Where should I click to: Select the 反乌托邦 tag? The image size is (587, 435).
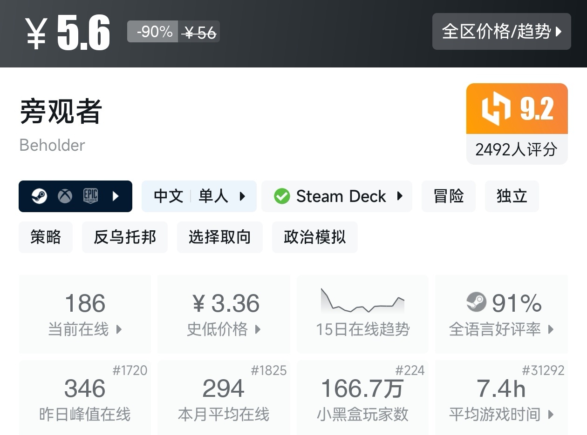pos(125,237)
